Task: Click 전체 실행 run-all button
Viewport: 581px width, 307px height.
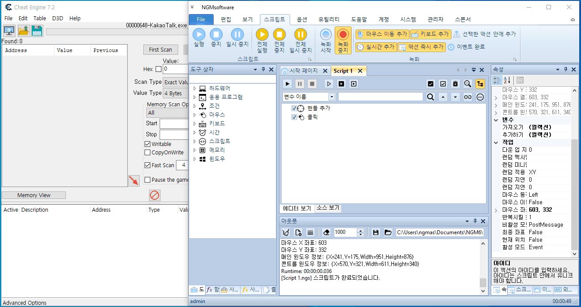Action: 262,41
